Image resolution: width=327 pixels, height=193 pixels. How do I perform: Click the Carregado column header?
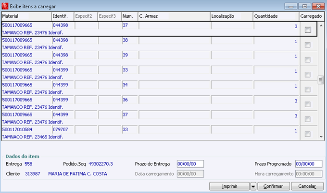point(312,16)
